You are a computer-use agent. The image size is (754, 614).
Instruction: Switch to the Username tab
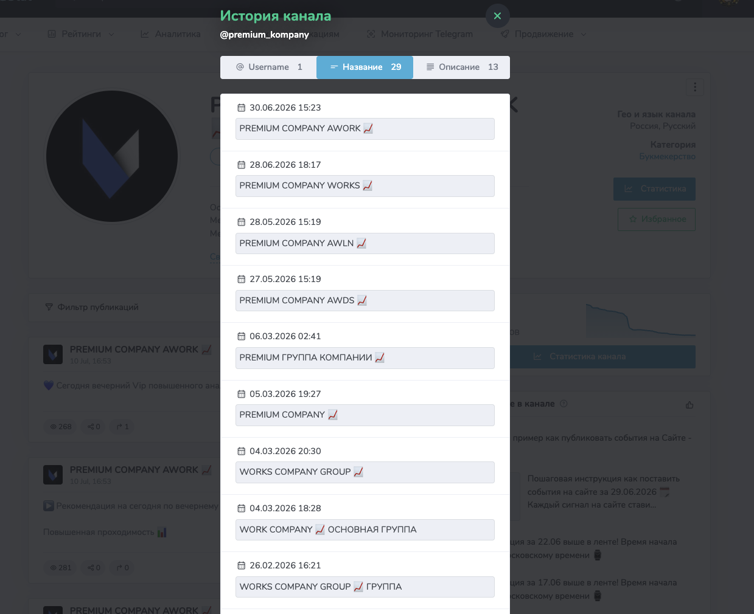(x=268, y=67)
